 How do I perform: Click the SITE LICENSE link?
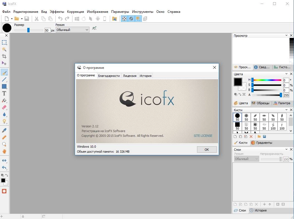coord(203,136)
